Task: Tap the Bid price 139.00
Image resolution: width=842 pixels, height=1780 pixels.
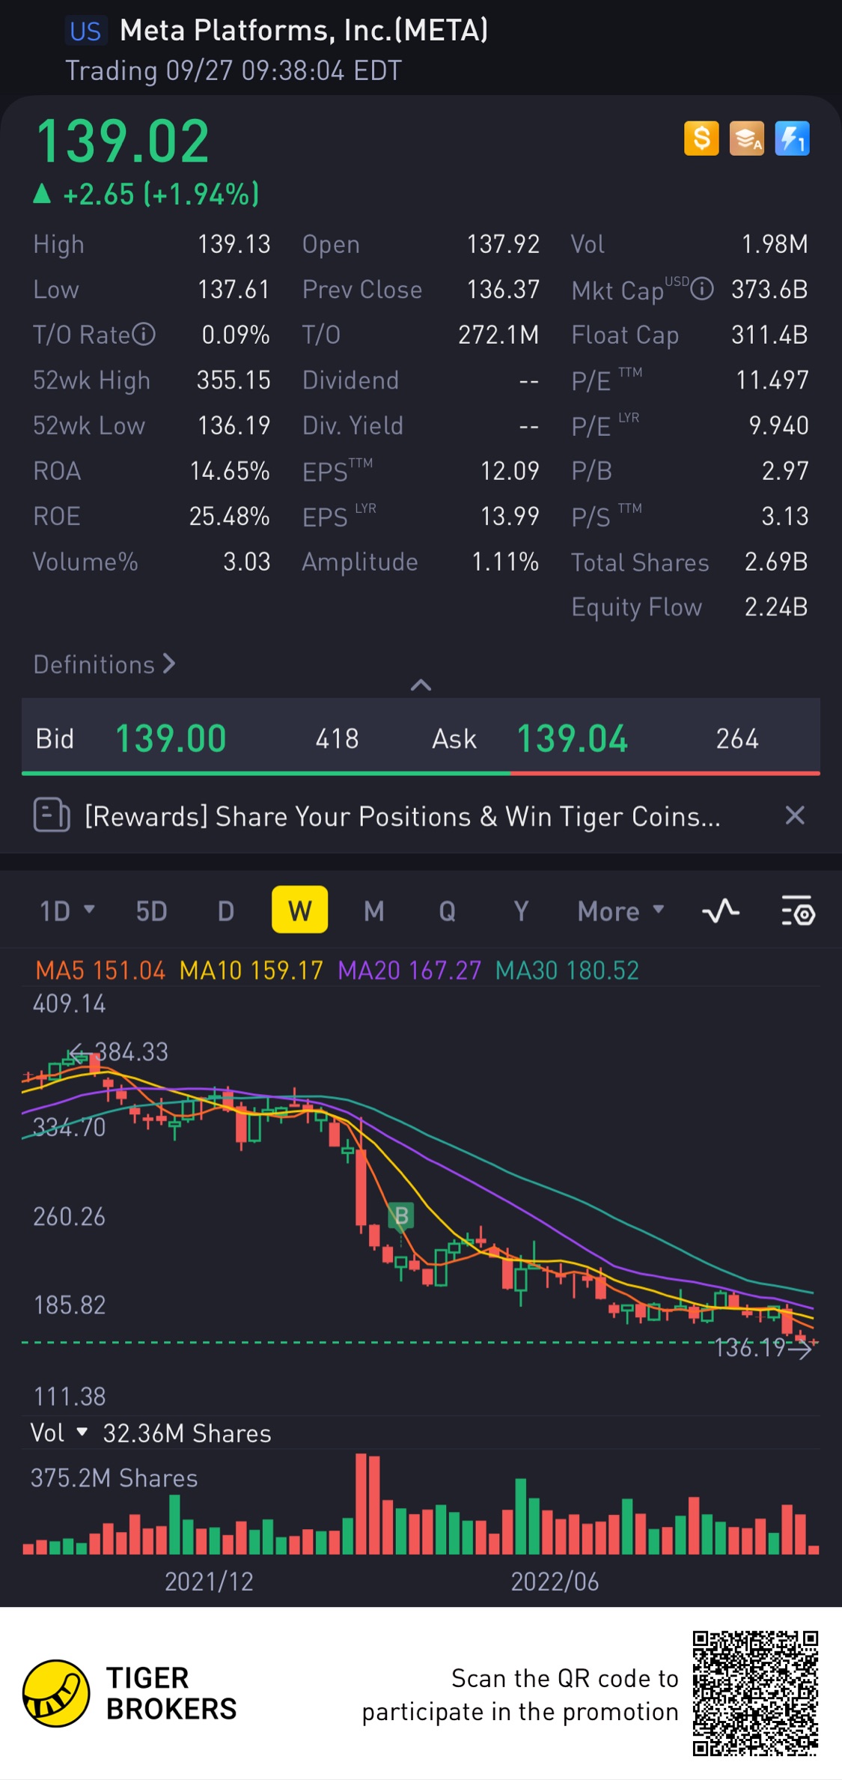Action: click(171, 738)
